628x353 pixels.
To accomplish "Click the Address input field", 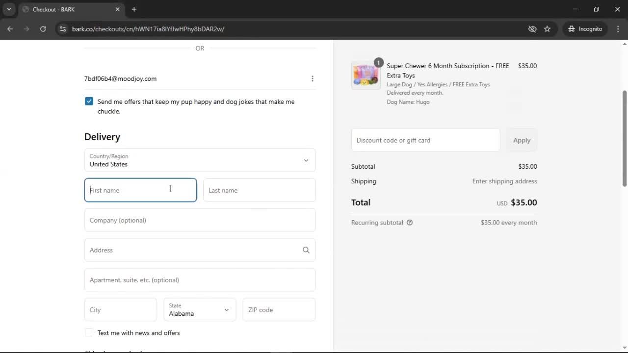I will 200,250.
